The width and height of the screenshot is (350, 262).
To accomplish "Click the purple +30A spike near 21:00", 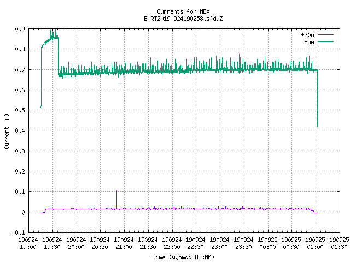I will point(116,199).
